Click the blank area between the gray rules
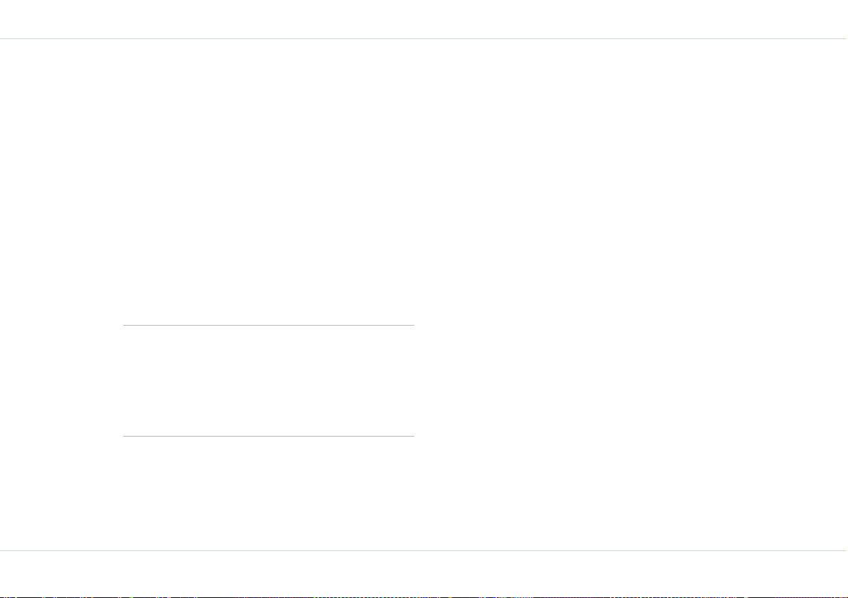This screenshot has width=848, height=598. point(268,380)
